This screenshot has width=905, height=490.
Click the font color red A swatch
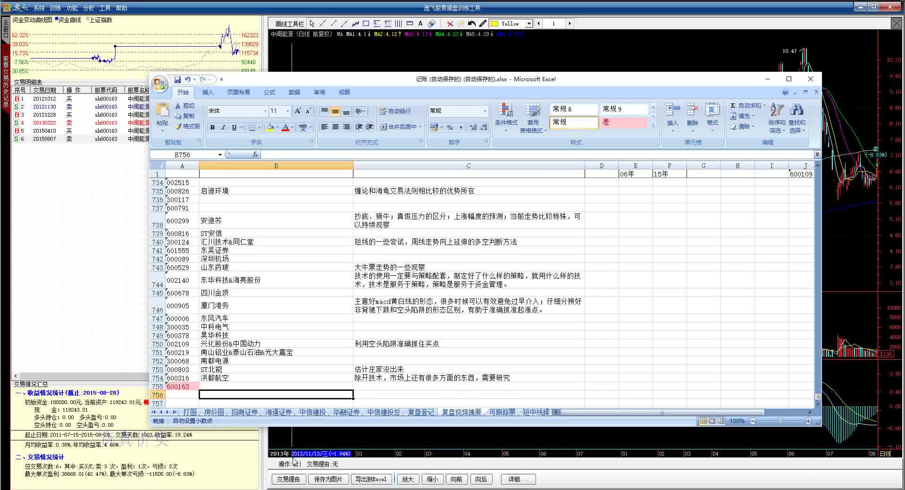[285, 127]
